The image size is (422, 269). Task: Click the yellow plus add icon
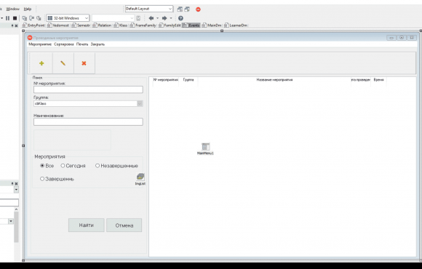click(x=41, y=63)
